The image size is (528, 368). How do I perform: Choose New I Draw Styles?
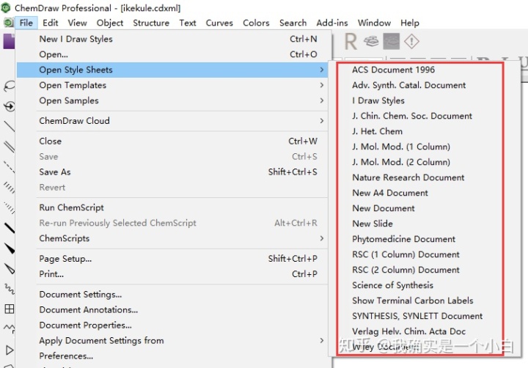172,39
